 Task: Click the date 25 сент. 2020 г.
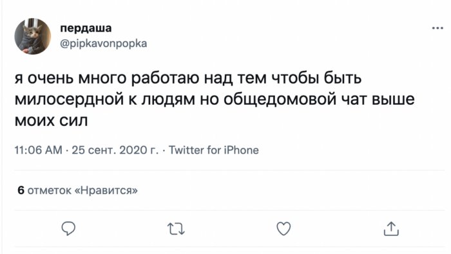click(115, 150)
